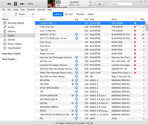Switch to the Radio tab
The width and height of the screenshot is (148, 125).
click(x=91, y=14)
